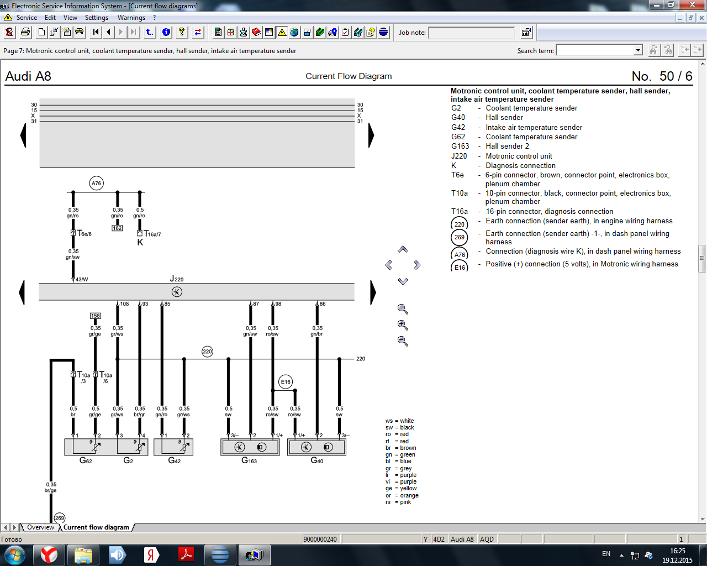The image size is (707, 566).
Task: Open the red book repair manual icon
Action: (x=256, y=32)
